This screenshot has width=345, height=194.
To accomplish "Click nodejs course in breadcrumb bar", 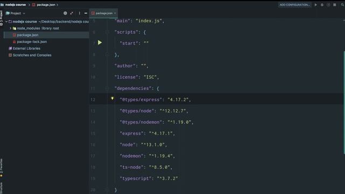I will pyautogui.click(x=16, y=5).
